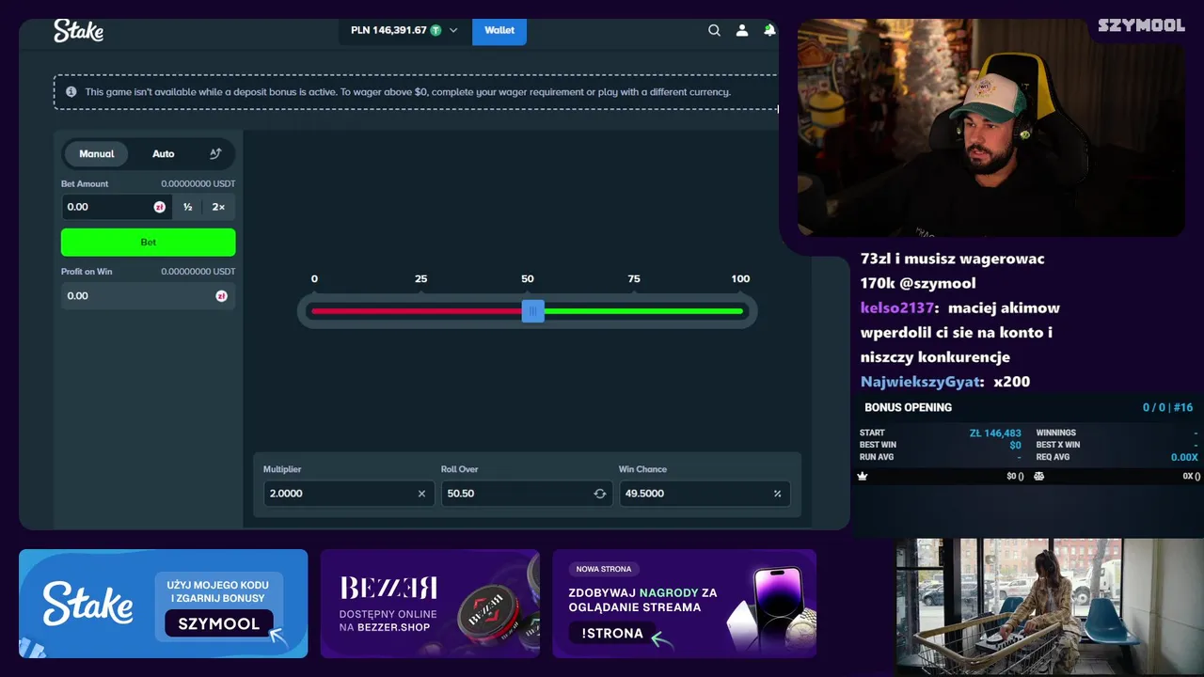The height and width of the screenshot is (677, 1204).
Task: Open the PLN 146,391.67 balance selector
Action: coord(404,30)
